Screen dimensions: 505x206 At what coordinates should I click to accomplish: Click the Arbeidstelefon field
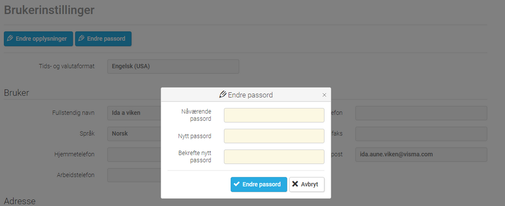[134, 175]
